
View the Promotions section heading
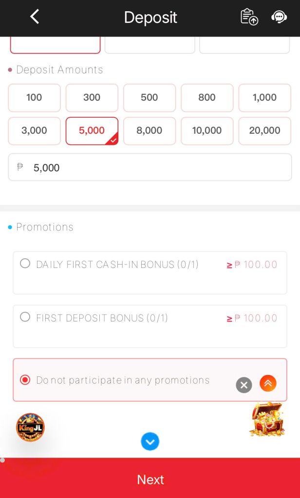(x=44, y=227)
